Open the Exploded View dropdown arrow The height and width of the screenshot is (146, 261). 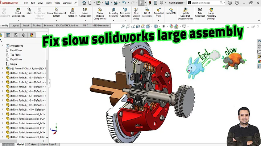click(159, 20)
